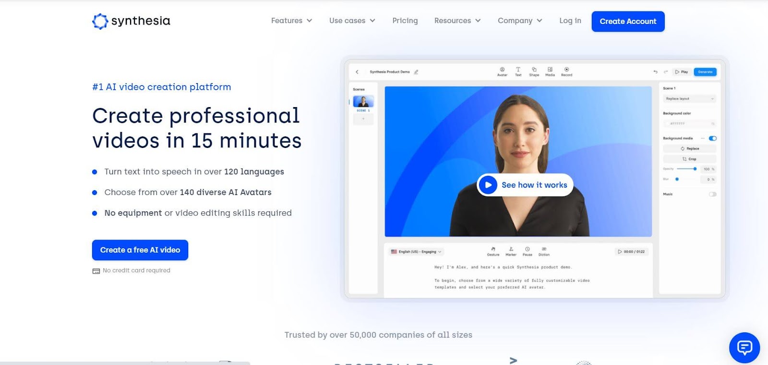Select the Text tool in the editor

pos(518,72)
